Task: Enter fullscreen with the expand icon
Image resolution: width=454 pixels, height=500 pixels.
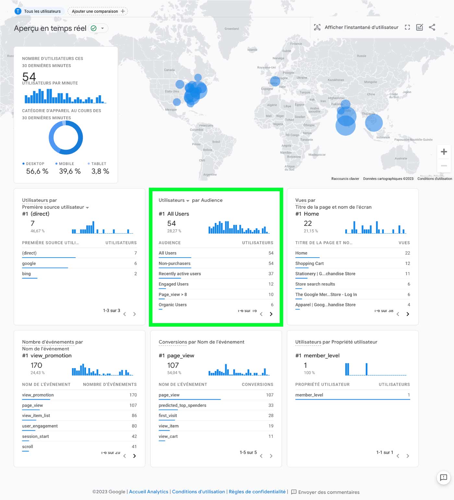Action: coord(407,27)
